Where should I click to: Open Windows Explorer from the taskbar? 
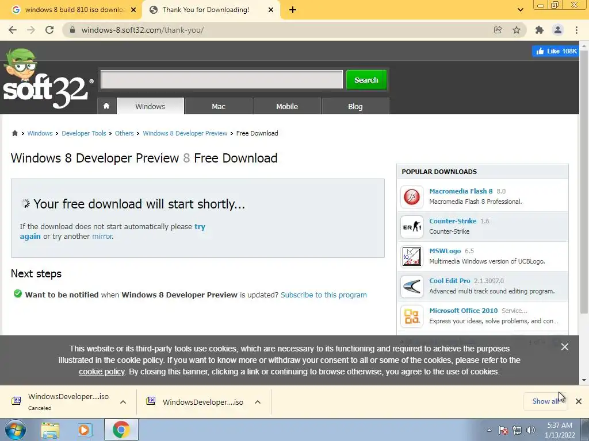tap(50, 430)
